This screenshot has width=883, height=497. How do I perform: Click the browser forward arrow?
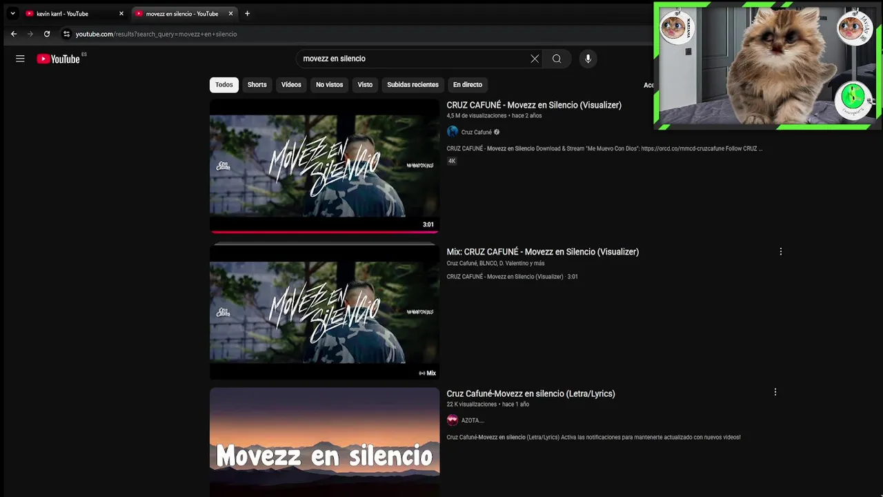coord(30,34)
